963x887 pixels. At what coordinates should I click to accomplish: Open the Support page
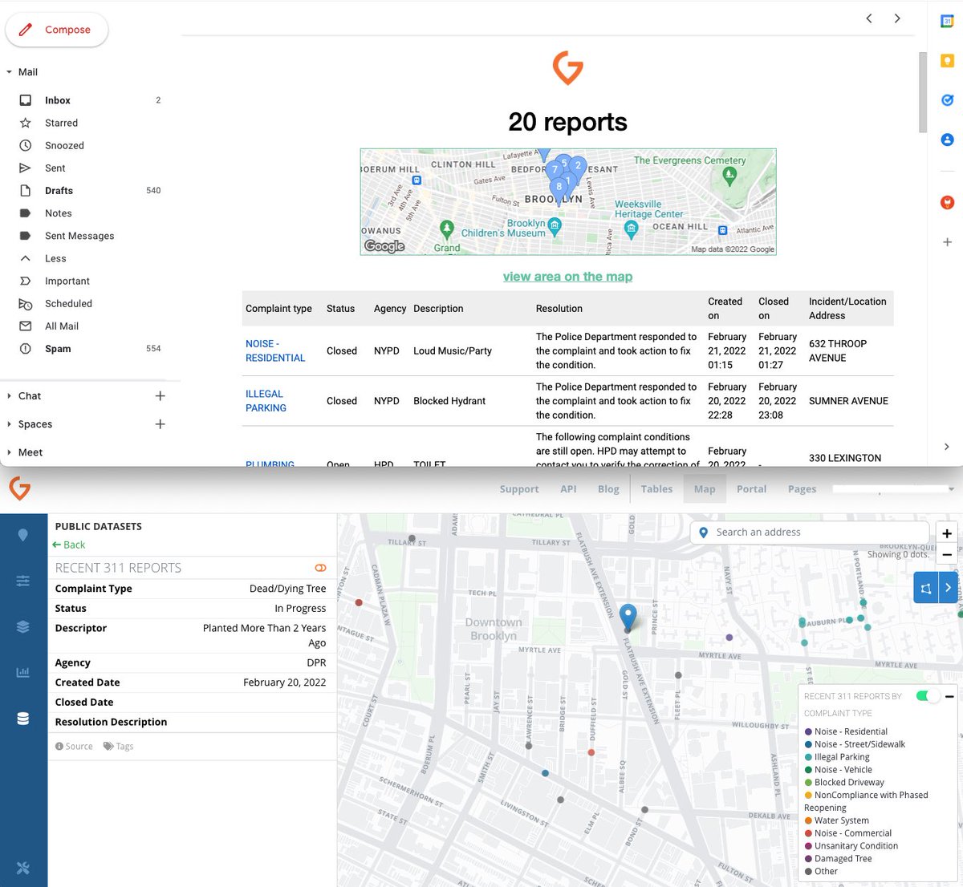click(x=519, y=489)
